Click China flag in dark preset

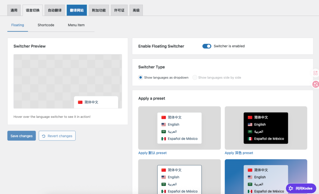[250, 117]
